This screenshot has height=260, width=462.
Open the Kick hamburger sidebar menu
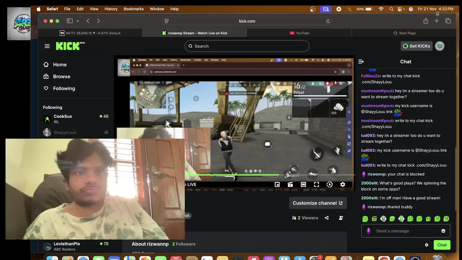[47, 46]
